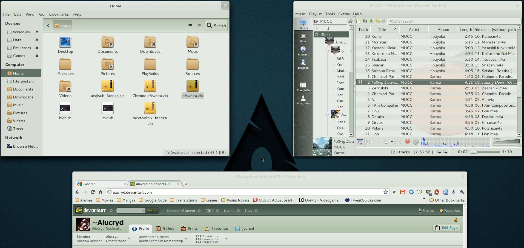Click the Playlist search field
This screenshot has width=524, height=248.
[x=454, y=21]
